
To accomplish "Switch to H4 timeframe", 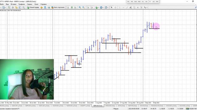I will click(x=146, y=2).
